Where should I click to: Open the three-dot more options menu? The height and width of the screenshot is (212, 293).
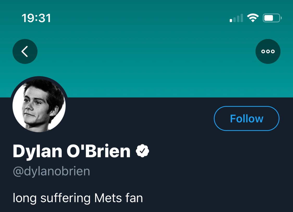[268, 51]
